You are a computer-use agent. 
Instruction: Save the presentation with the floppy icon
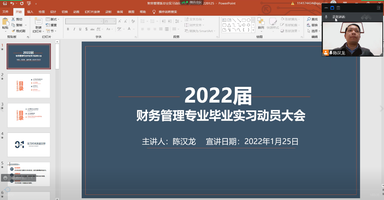pos(5,3)
